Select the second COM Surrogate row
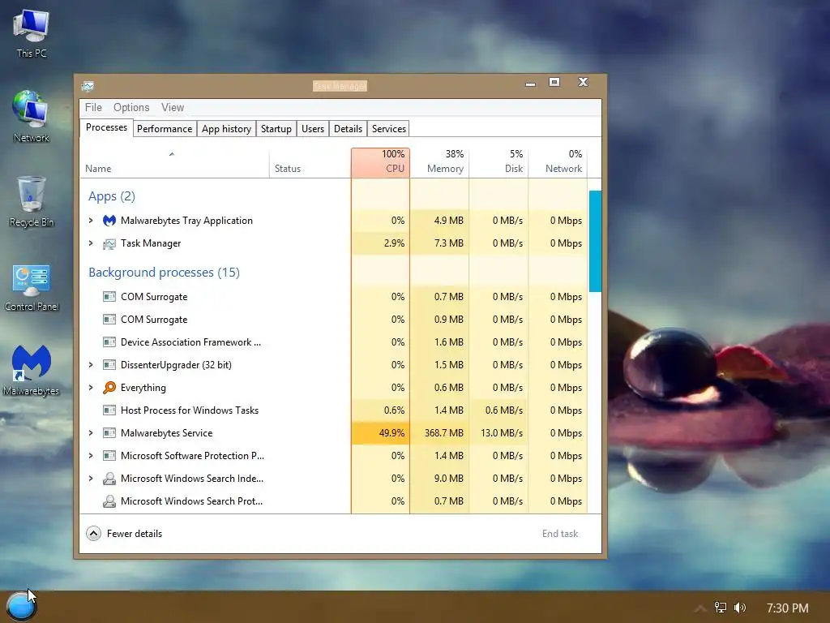The height and width of the screenshot is (623, 830). coord(333,320)
